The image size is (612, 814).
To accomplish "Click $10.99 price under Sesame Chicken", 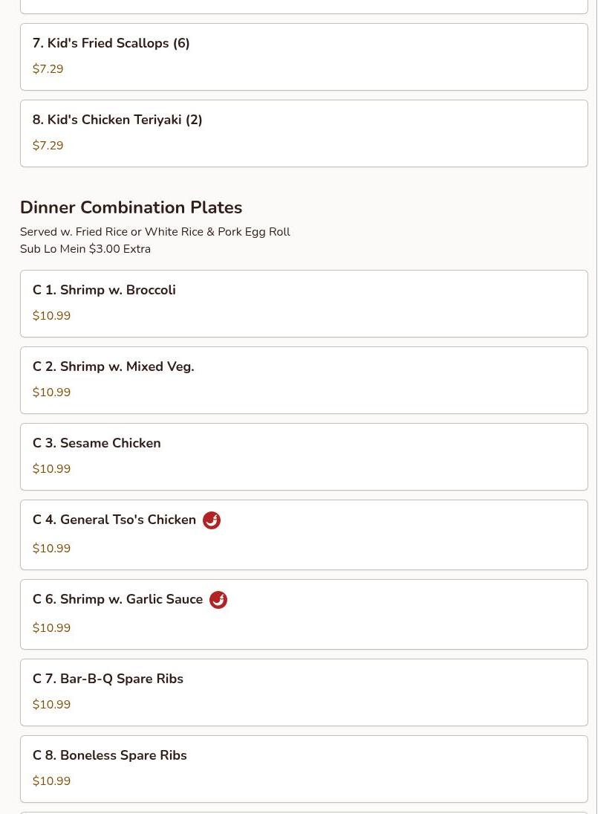I will click(x=52, y=469).
